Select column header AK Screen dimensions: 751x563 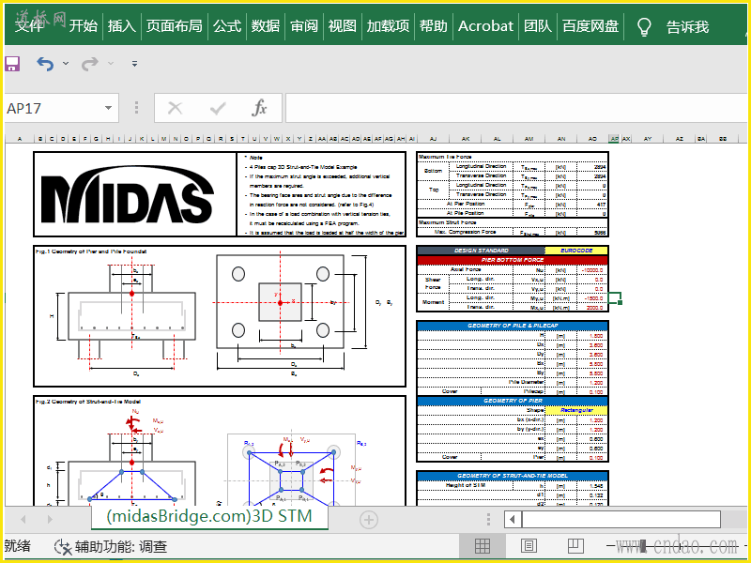[x=465, y=139]
